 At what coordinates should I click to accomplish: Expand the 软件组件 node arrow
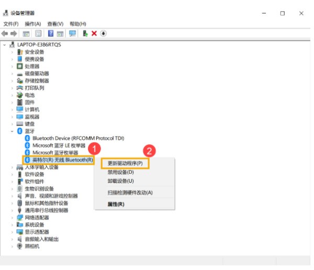coord(12,182)
